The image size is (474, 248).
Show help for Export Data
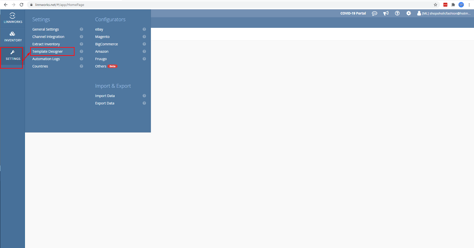(144, 103)
